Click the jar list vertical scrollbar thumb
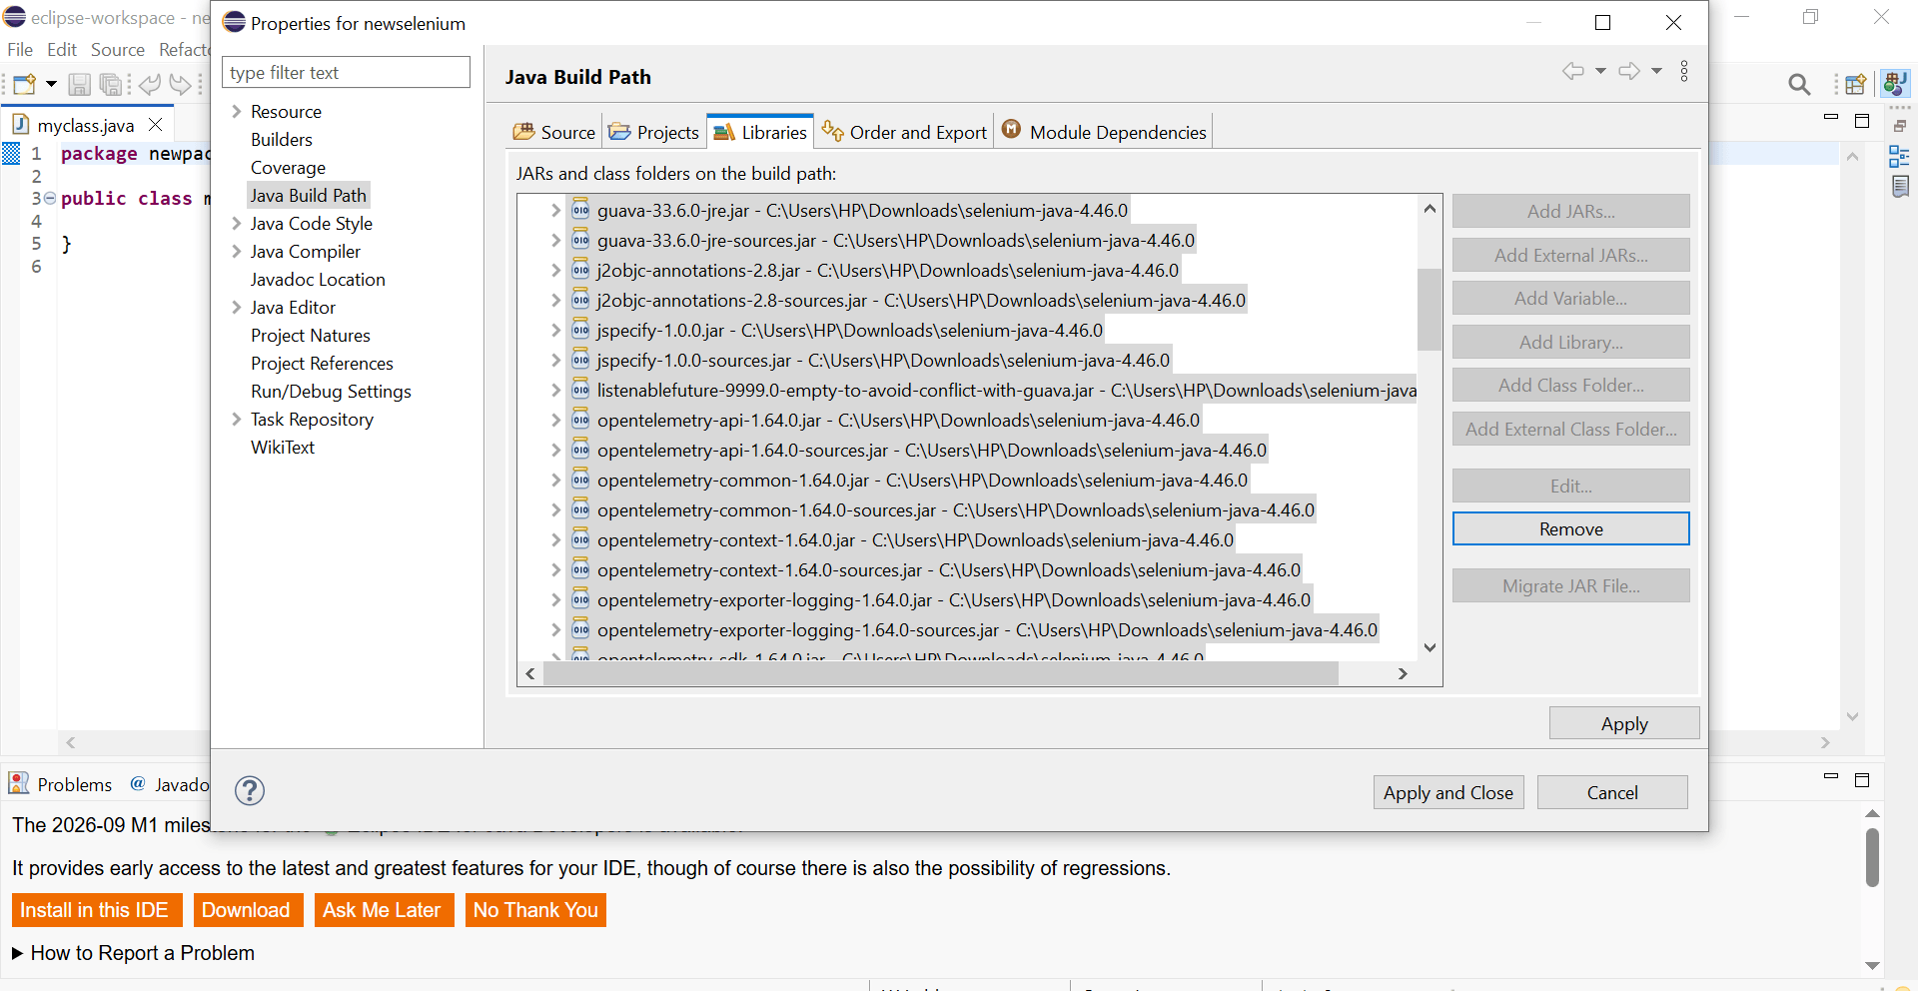Screen dimensions: 1918x991 (1429, 309)
